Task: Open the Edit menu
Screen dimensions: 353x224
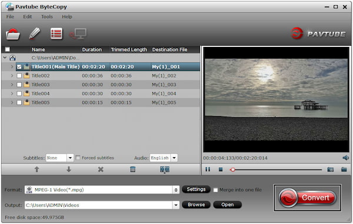Action: 28,16
